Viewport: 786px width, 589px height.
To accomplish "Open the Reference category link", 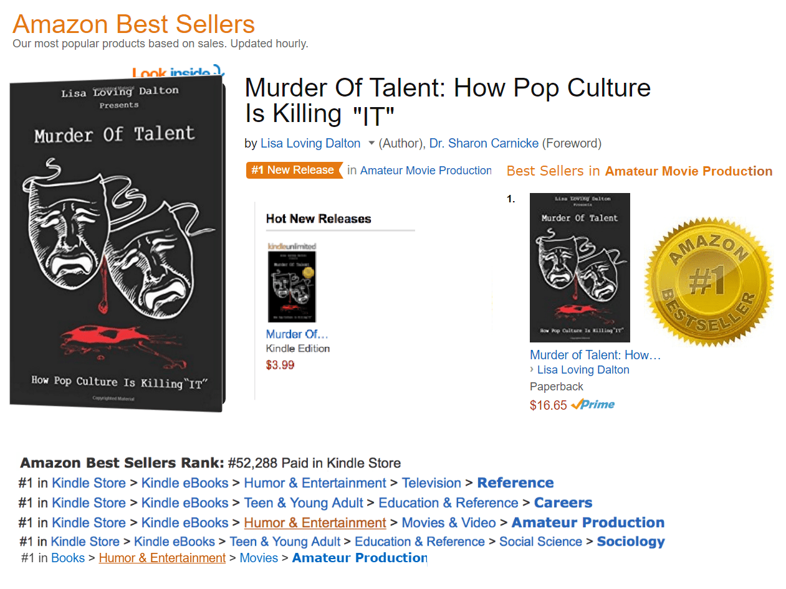I will 515,483.
